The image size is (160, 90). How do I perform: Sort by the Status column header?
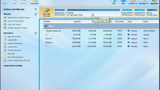(x=151, y=21)
